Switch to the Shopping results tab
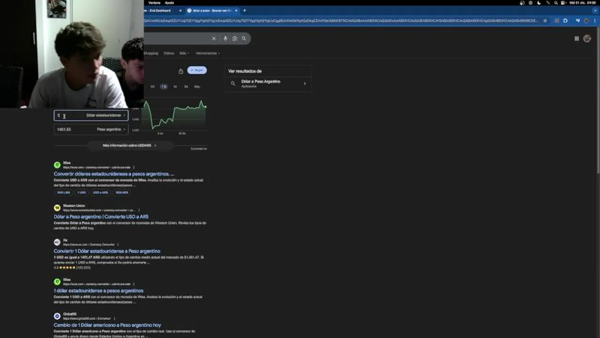This screenshot has width=600, height=338. point(151,53)
